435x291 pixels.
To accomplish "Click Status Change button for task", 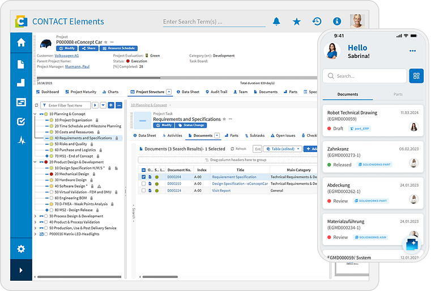I will tap(191, 125).
